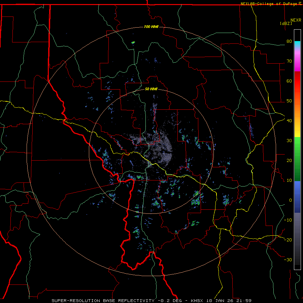The width and height of the screenshot is (303, 303).
Task: Click the 10 value on dBZ scale
Action: (x=289, y=180)
